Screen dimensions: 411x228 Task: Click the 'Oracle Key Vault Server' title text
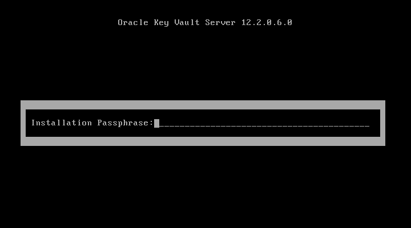pyautogui.click(x=176, y=22)
